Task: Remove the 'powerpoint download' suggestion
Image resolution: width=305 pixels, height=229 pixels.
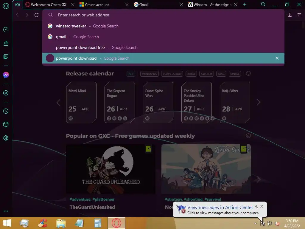Action: tap(277, 58)
